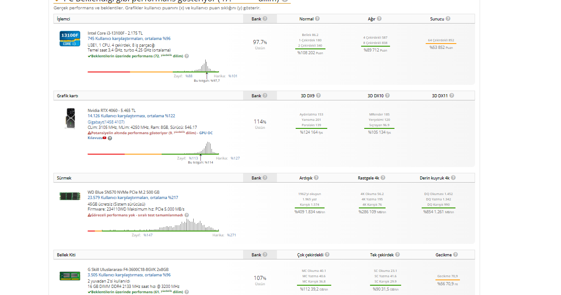This screenshot has width=561, height=295.
Task: Open G Skill F4-3600C18-8GVK memory link
Action: point(128,269)
